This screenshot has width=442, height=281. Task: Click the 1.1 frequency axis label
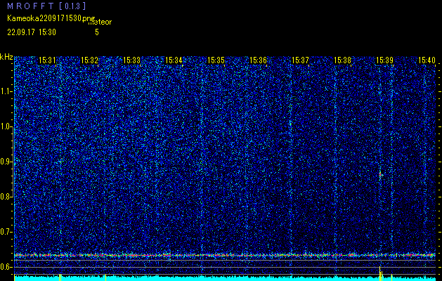point(6,91)
